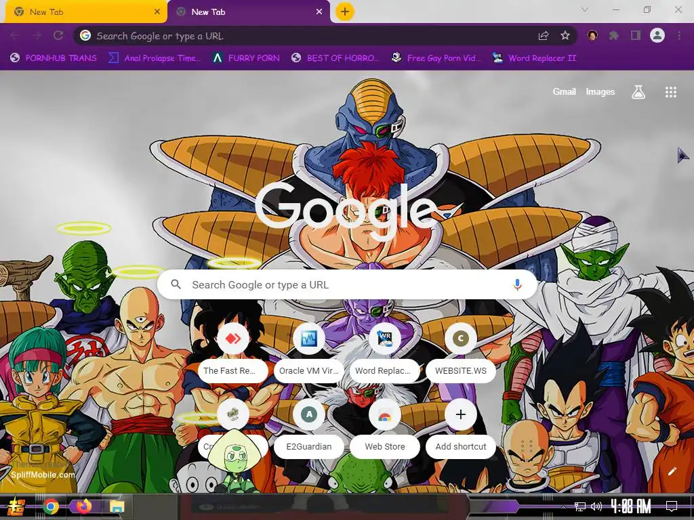The height and width of the screenshot is (520, 694).
Task: Go to Gmail from the new tab page
Action: (x=564, y=91)
